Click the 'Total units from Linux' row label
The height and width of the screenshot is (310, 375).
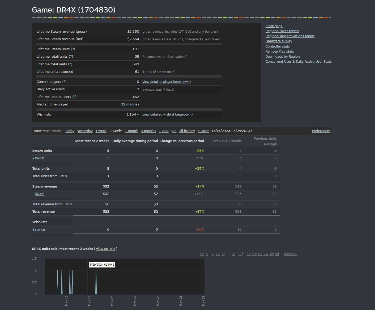click(50, 176)
